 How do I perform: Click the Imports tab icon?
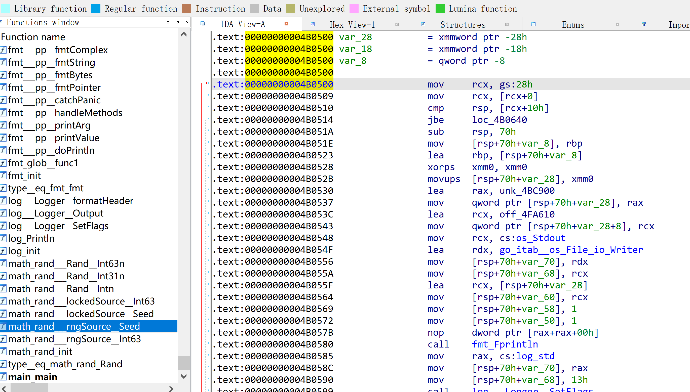(644, 24)
